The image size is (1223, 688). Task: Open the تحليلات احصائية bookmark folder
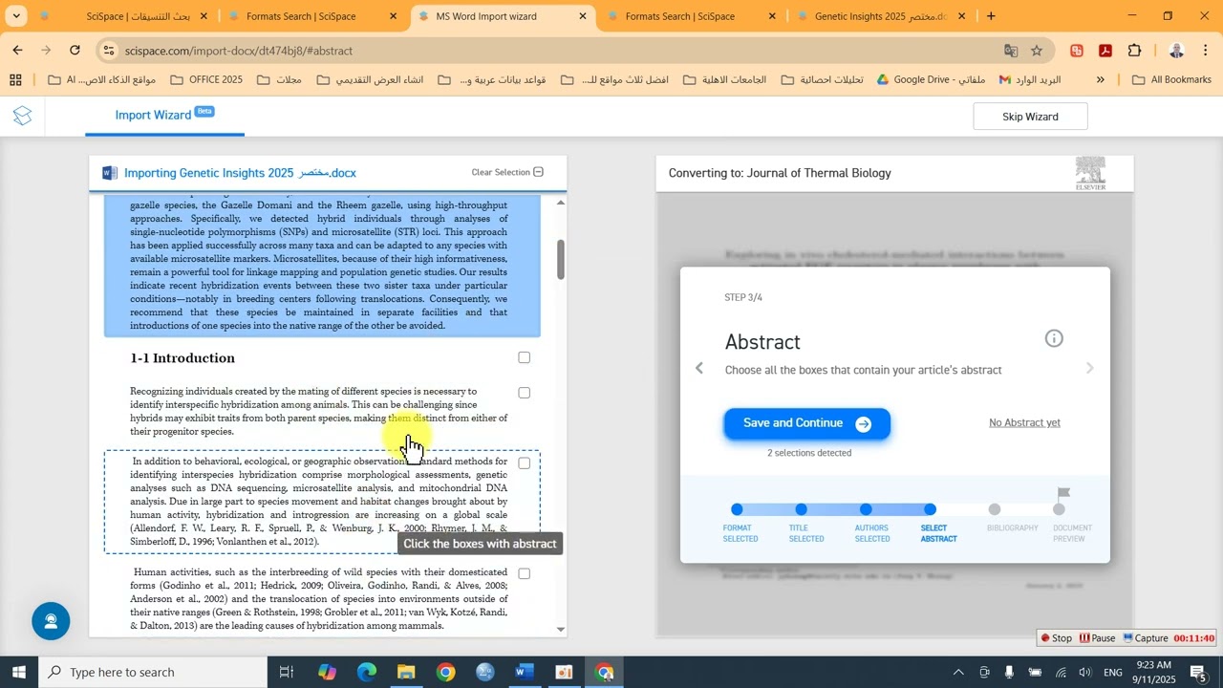coord(821,80)
